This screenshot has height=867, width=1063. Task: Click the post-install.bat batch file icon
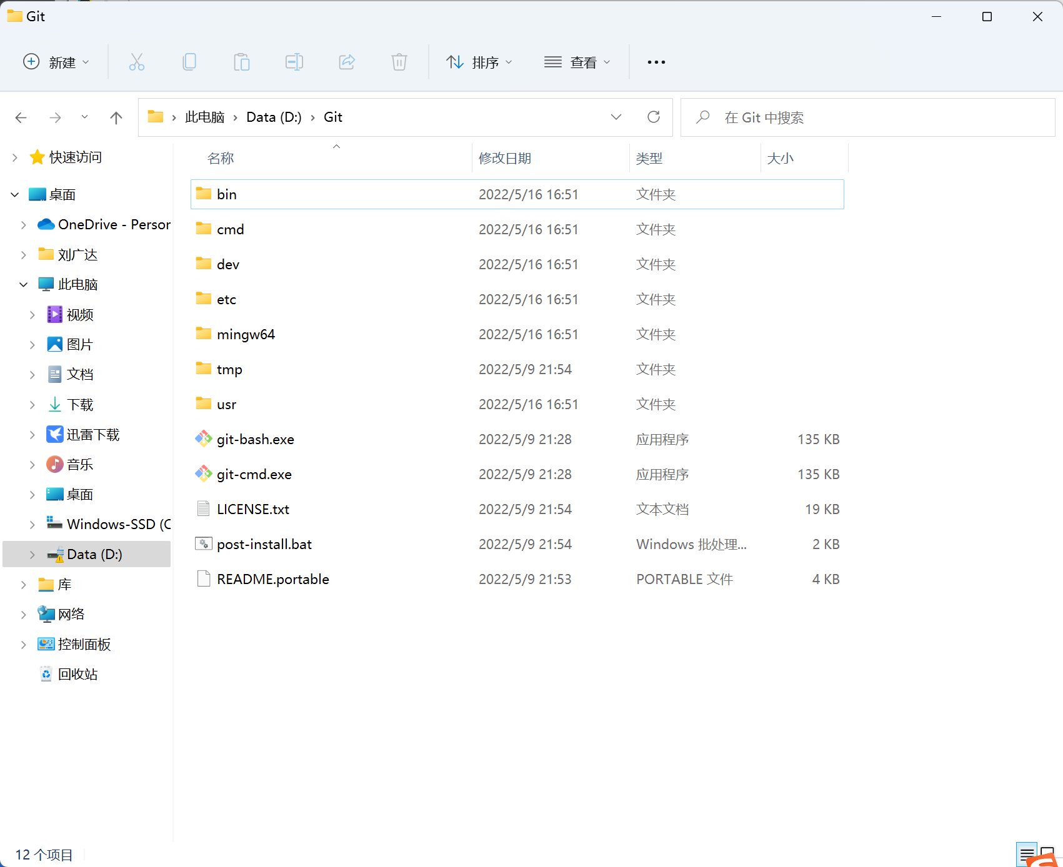204,544
